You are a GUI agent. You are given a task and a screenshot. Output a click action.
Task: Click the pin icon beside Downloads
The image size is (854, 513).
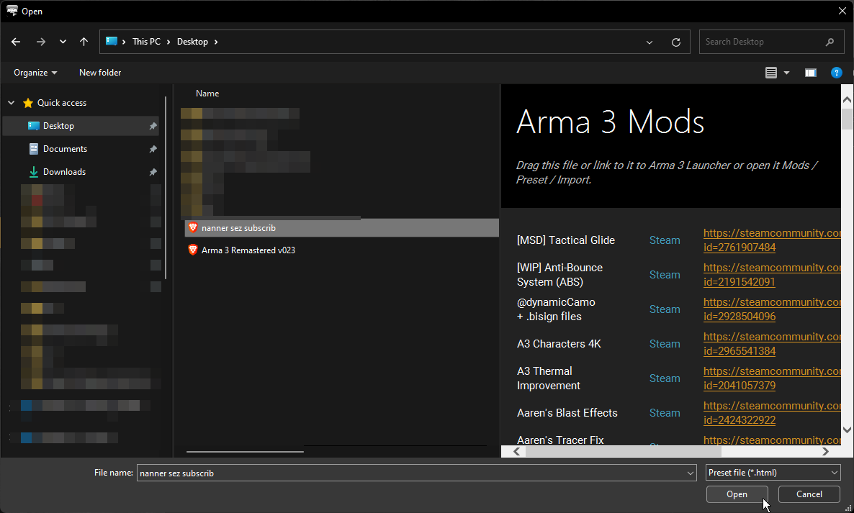click(153, 172)
